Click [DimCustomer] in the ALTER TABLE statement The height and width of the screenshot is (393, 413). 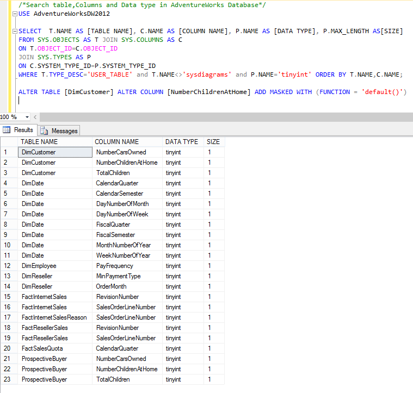tap(89, 92)
